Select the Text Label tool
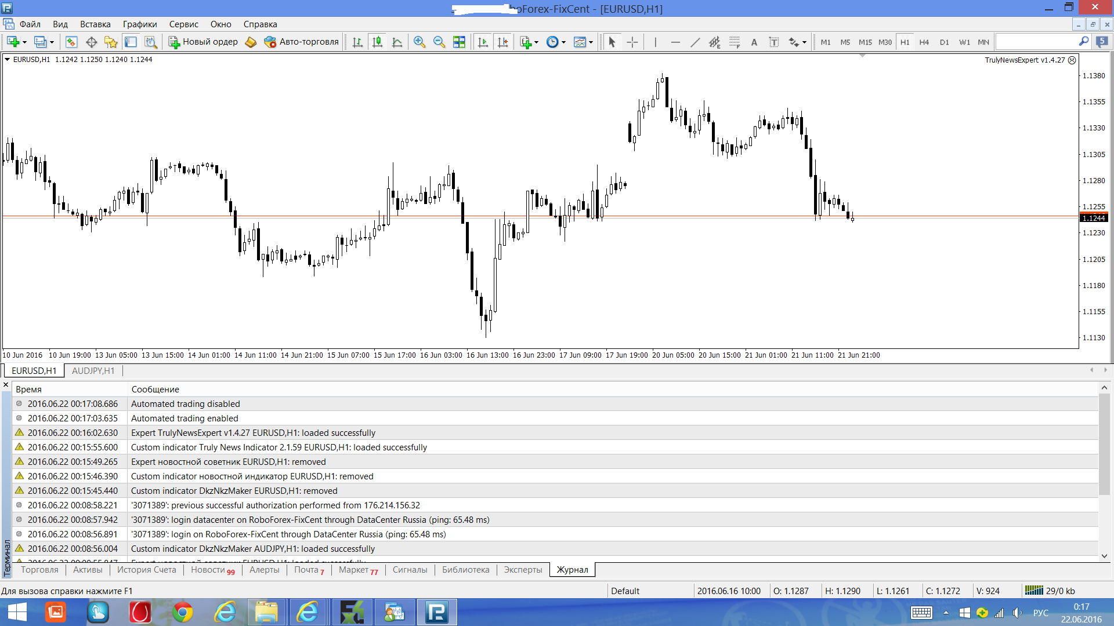The width and height of the screenshot is (1114, 626). tap(773, 42)
